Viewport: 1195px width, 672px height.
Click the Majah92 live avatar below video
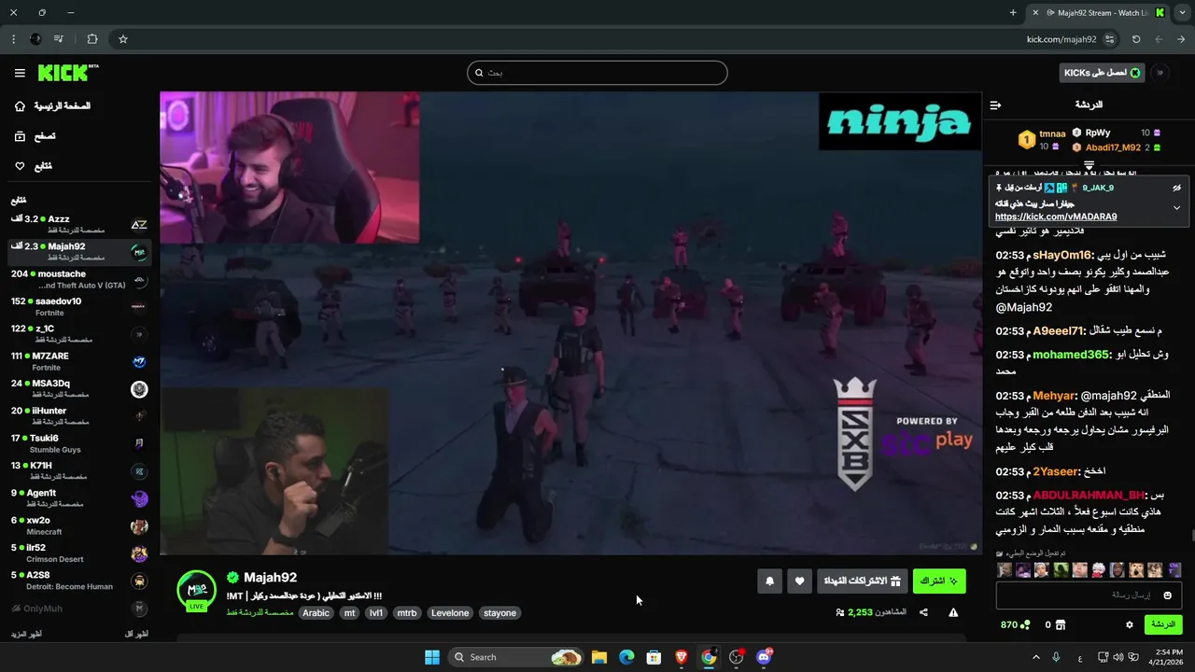coord(197,590)
